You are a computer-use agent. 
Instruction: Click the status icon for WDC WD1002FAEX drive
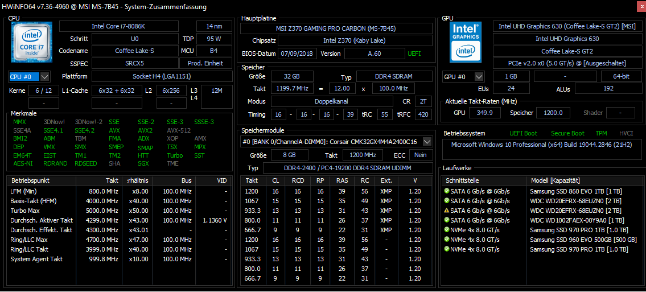[x=447, y=220]
